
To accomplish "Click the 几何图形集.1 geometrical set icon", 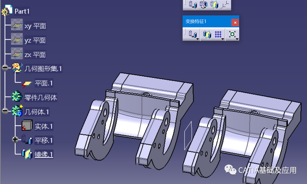I will pyautogui.click(x=17, y=68).
